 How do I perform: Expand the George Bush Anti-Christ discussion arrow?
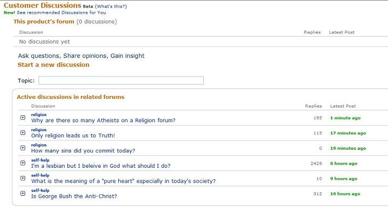[x=23, y=193]
